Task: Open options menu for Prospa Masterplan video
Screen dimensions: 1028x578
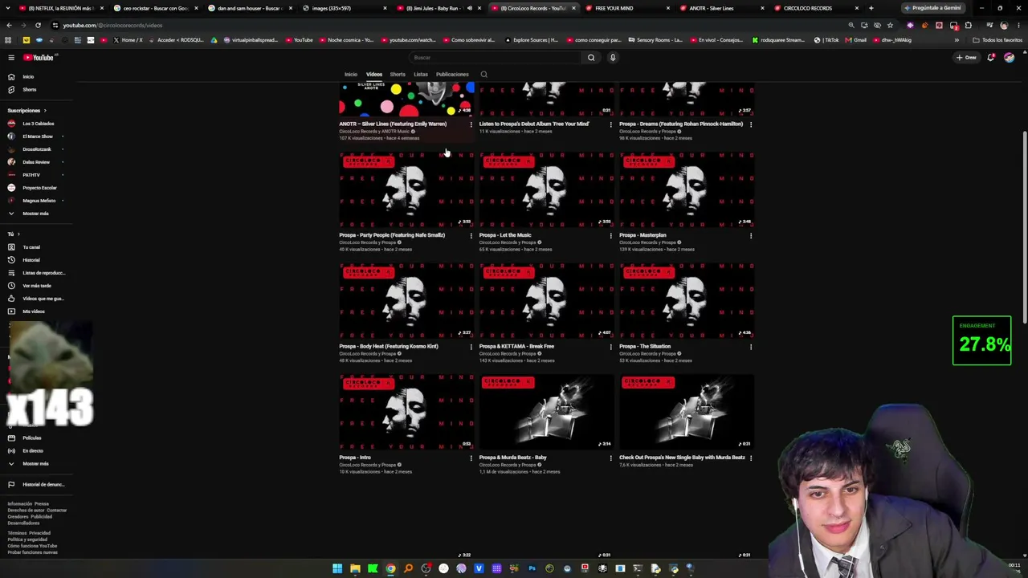Action: [751, 236]
